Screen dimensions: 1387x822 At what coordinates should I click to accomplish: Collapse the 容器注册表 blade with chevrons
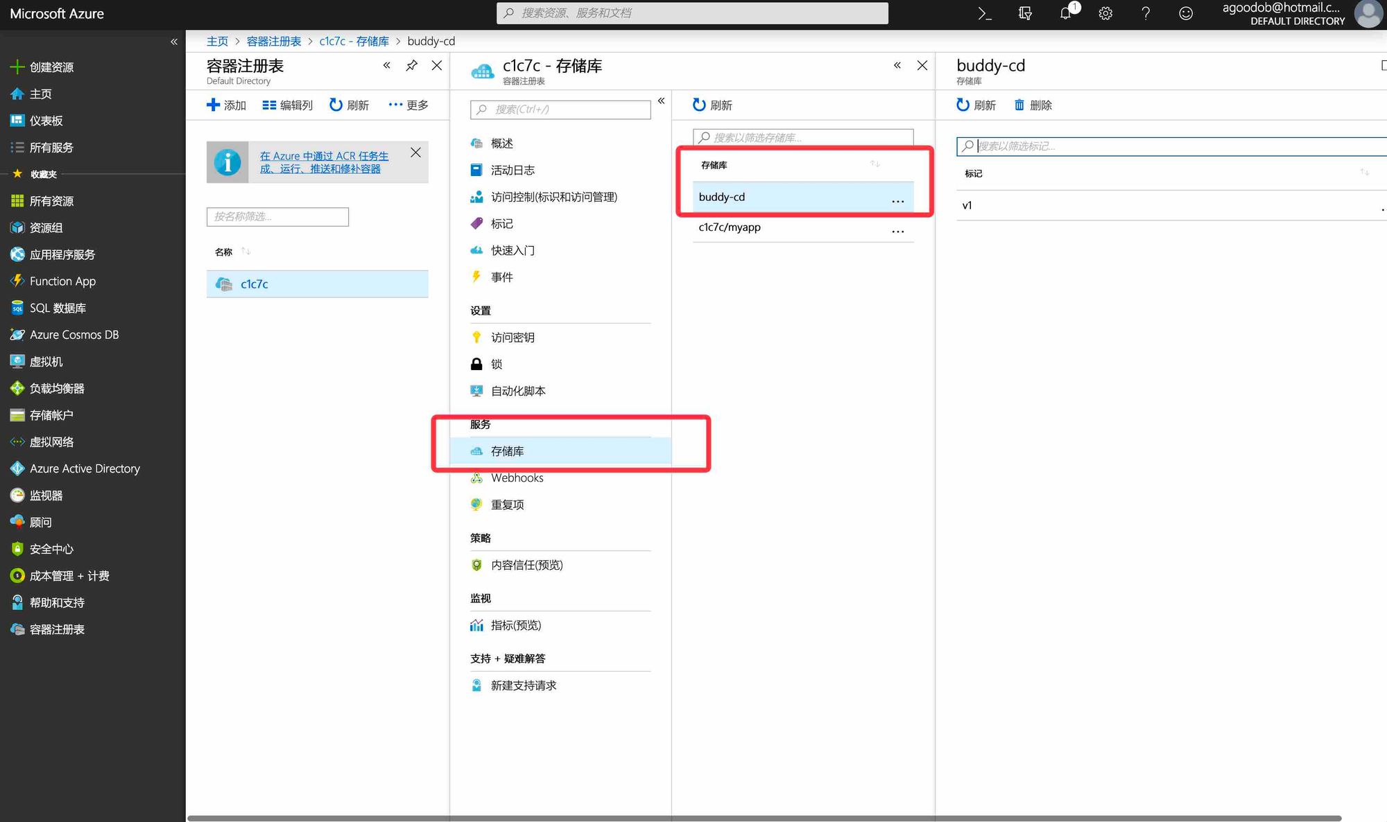coord(387,65)
